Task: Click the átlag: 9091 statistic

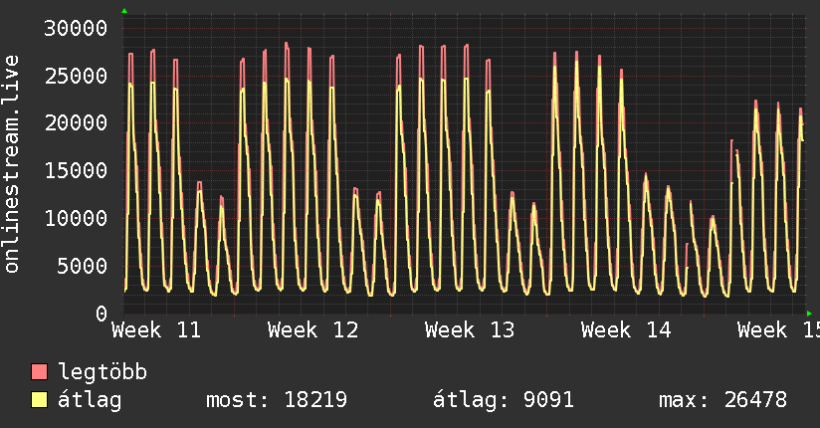Action: point(504,400)
